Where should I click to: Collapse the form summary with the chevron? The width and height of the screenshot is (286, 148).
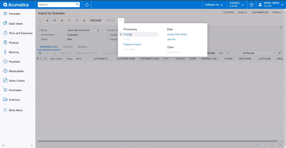pyautogui.click(x=281, y=27)
